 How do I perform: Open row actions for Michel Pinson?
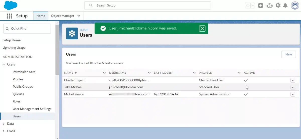(293, 94)
